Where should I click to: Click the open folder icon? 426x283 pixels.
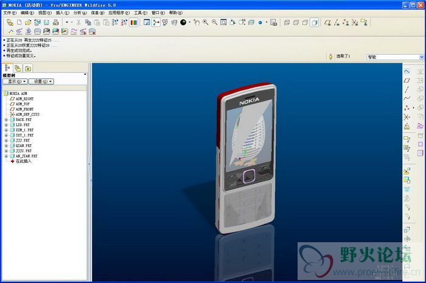coord(28,23)
